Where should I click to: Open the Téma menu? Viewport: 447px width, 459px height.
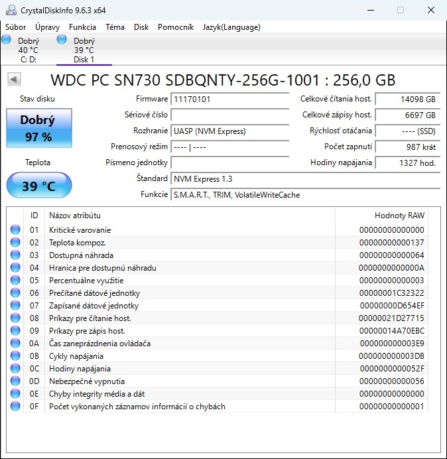(115, 27)
